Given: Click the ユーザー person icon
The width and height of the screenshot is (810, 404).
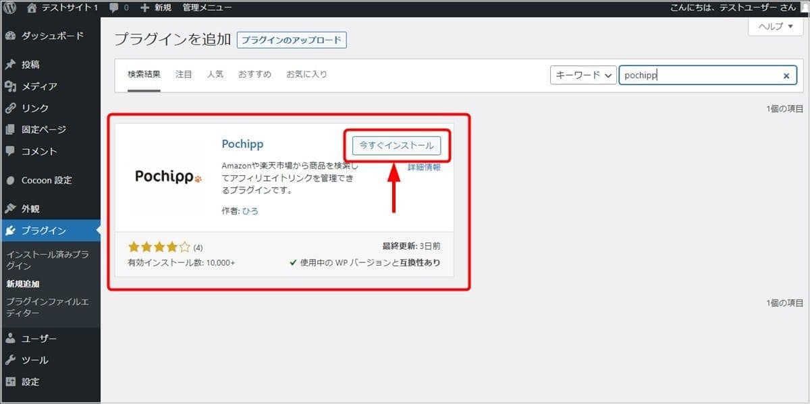Looking at the screenshot, I should coord(10,339).
